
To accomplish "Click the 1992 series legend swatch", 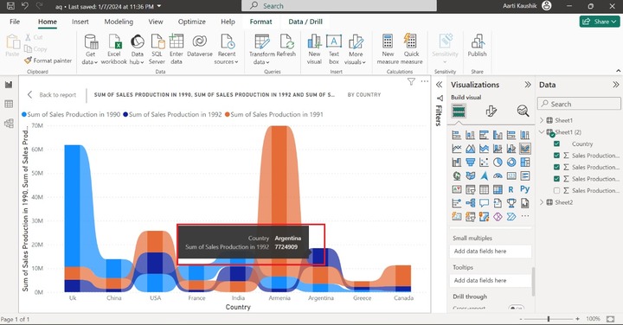I will coord(125,114).
